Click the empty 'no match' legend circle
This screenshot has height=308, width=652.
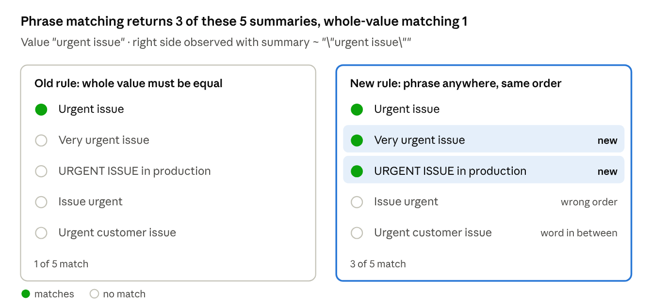95,294
